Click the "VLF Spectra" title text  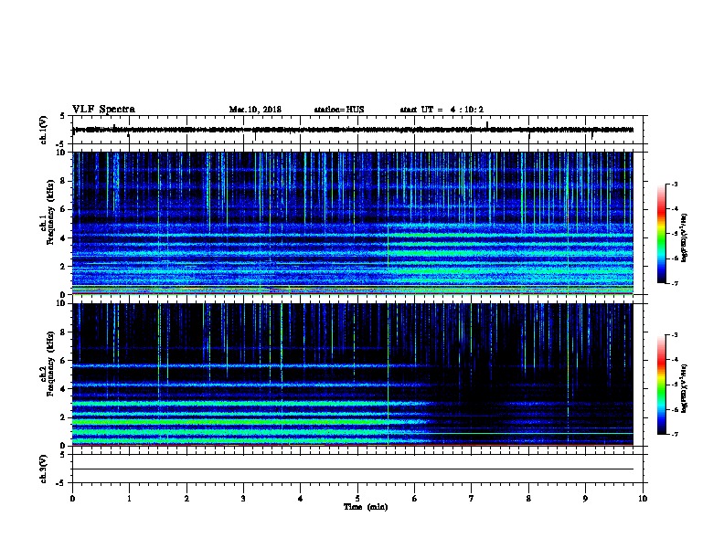tap(103, 110)
